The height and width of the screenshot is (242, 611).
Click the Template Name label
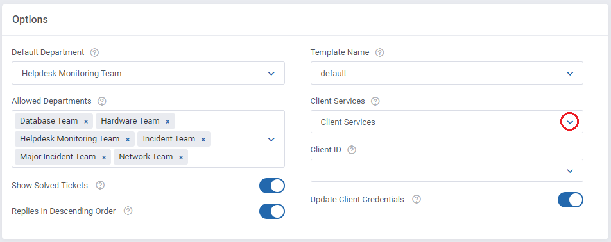(340, 52)
